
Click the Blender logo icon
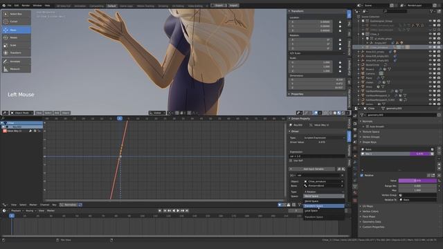[3, 6]
